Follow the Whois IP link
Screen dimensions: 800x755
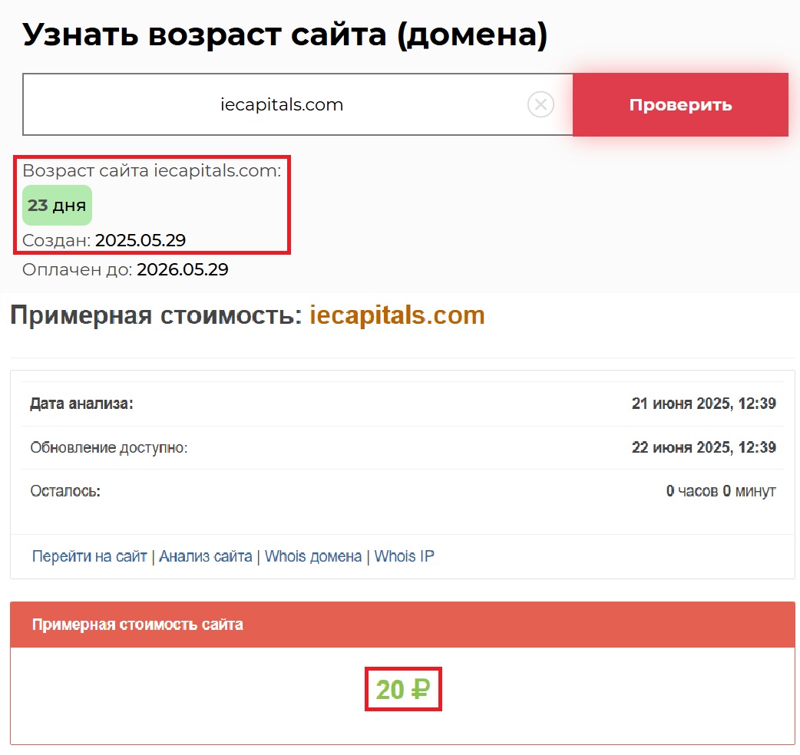[404, 556]
